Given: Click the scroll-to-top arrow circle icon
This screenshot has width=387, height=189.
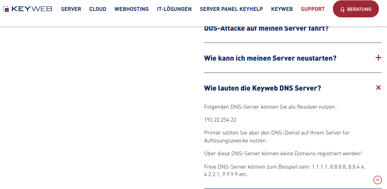Looking at the screenshot, I should click(x=377, y=180).
